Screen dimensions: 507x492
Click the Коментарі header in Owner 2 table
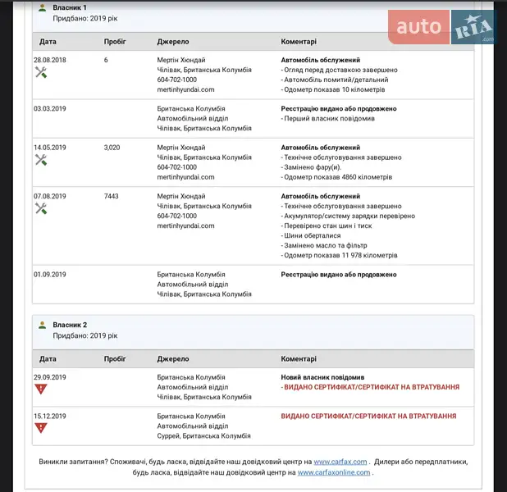pyautogui.click(x=299, y=358)
